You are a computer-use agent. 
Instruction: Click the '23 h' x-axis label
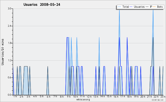click(x=163, y=97)
